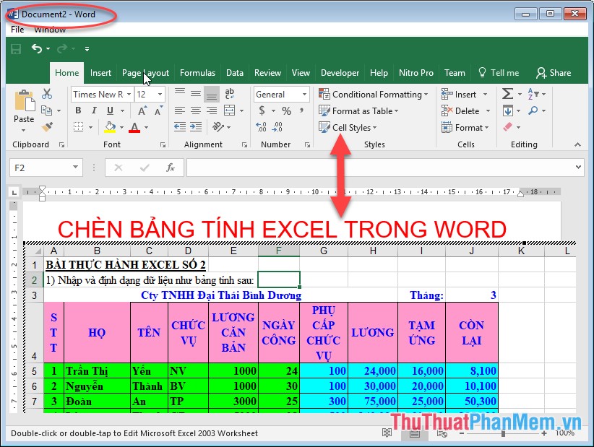The height and width of the screenshot is (447, 594).
Task: Toggle Underline formatting
Action: point(110,110)
